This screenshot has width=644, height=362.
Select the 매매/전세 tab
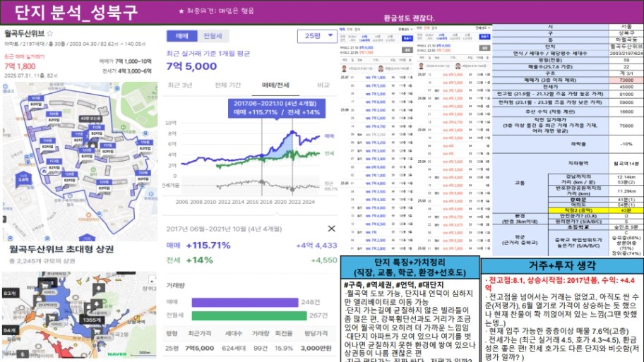point(275,85)
